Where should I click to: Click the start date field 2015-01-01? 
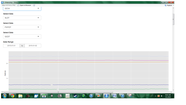coord(11,46)
